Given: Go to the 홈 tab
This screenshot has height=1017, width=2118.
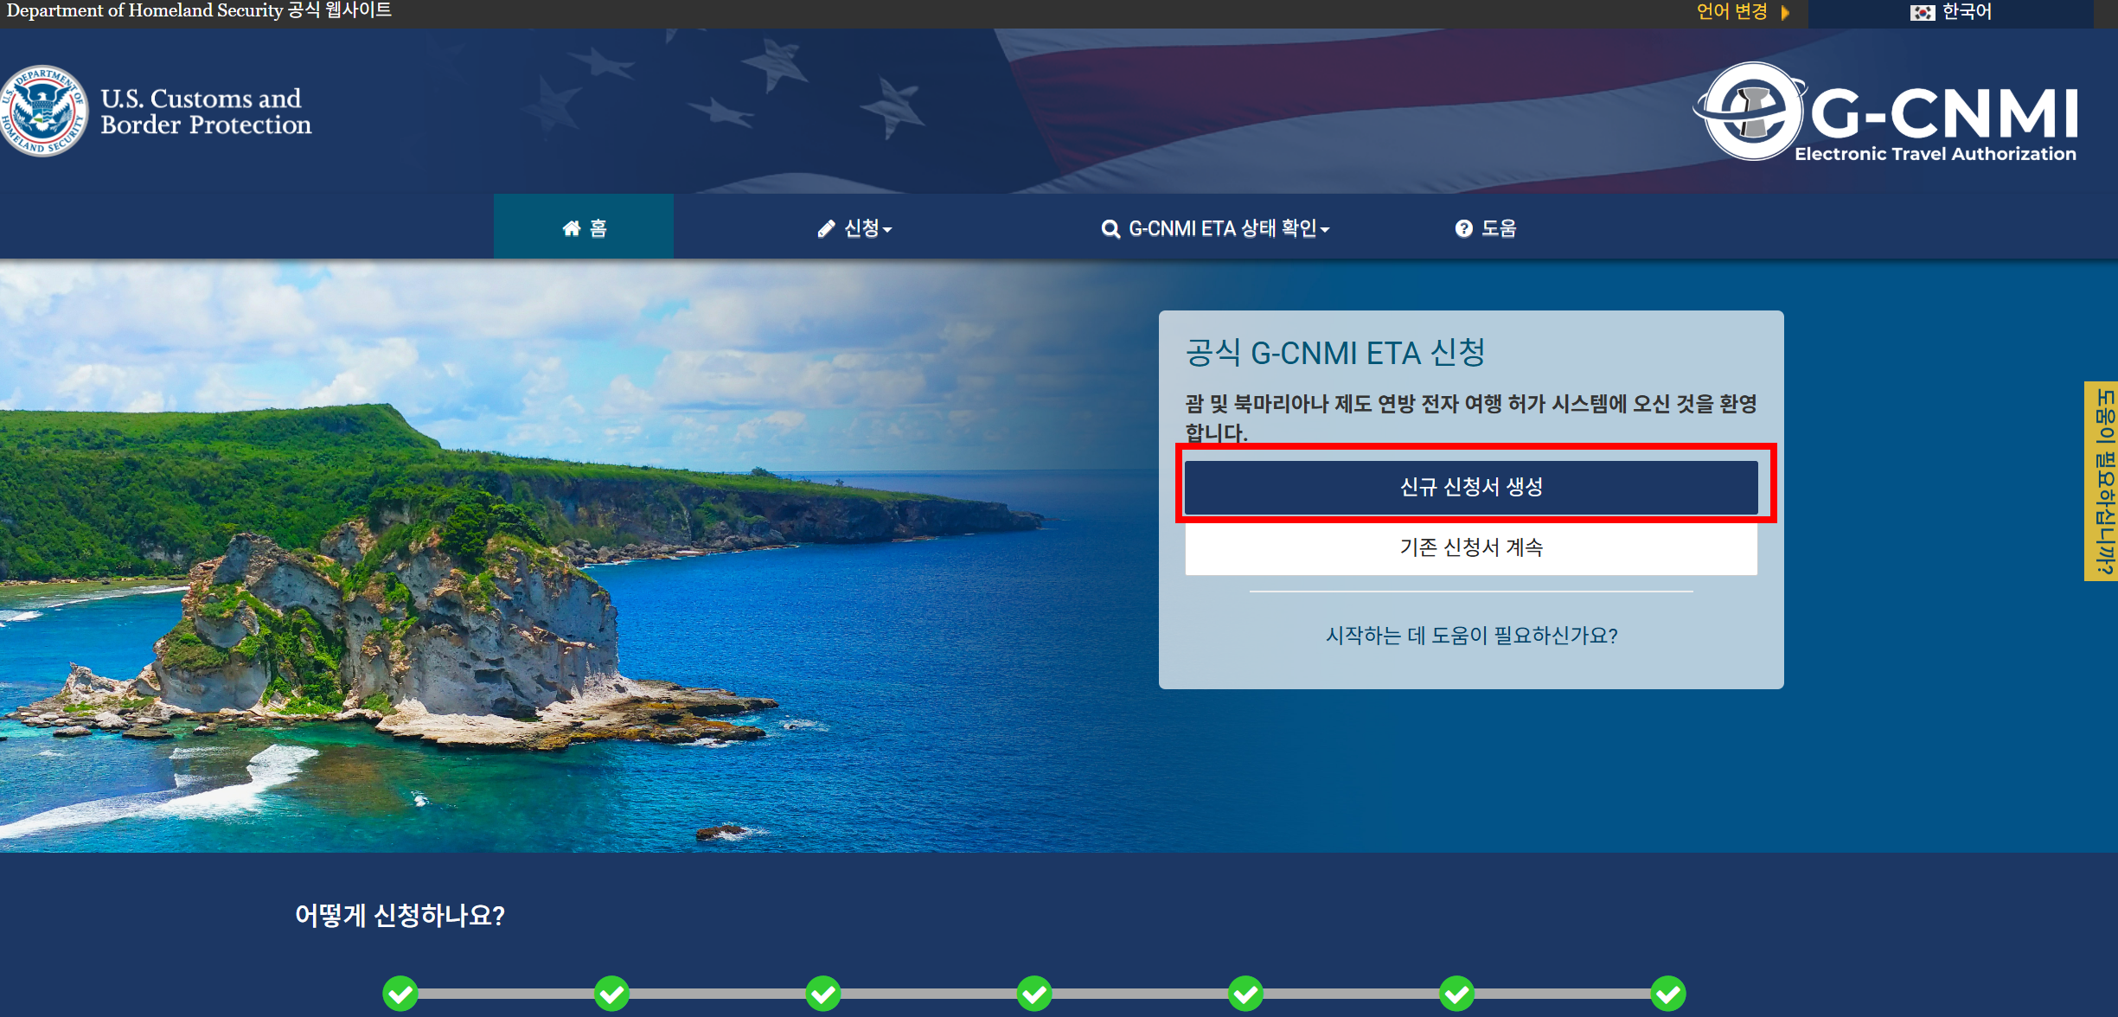Looking at the screenshot, I should pyautogui.click(x=597, y=228).
